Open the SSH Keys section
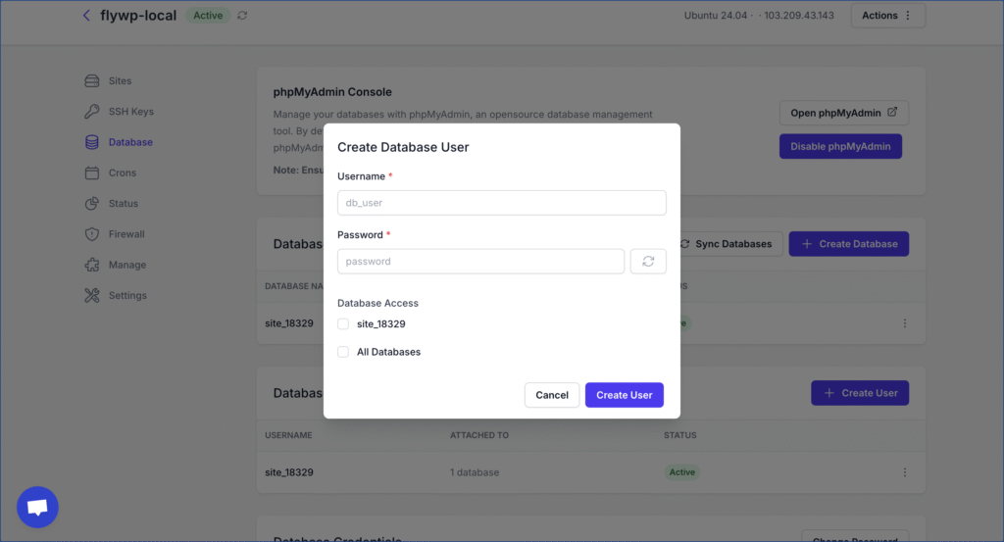Image resolution: width=1004 pixels, height=542 pixels. click(x=130, y=112)
